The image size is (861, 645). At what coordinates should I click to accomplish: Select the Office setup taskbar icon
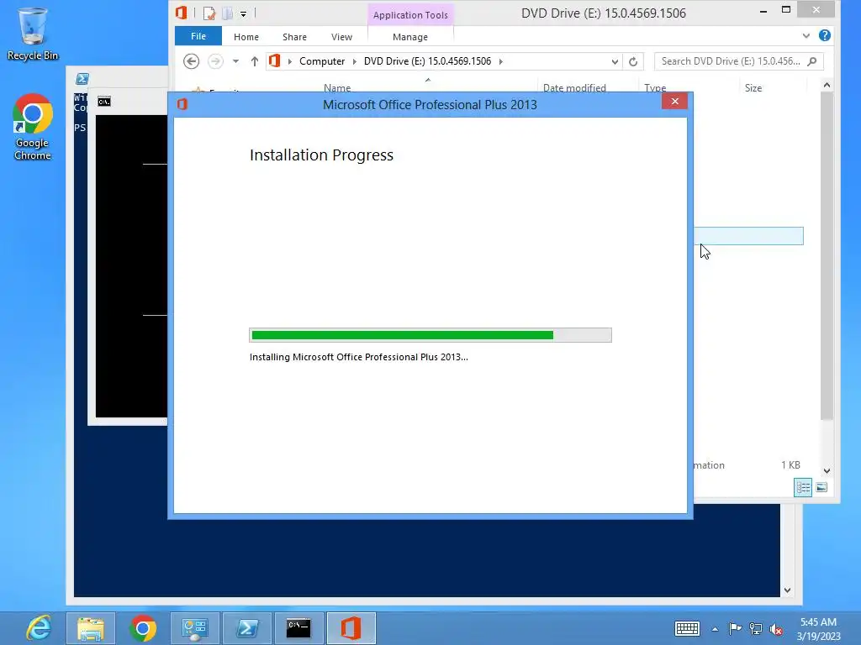tap(351, 628)
